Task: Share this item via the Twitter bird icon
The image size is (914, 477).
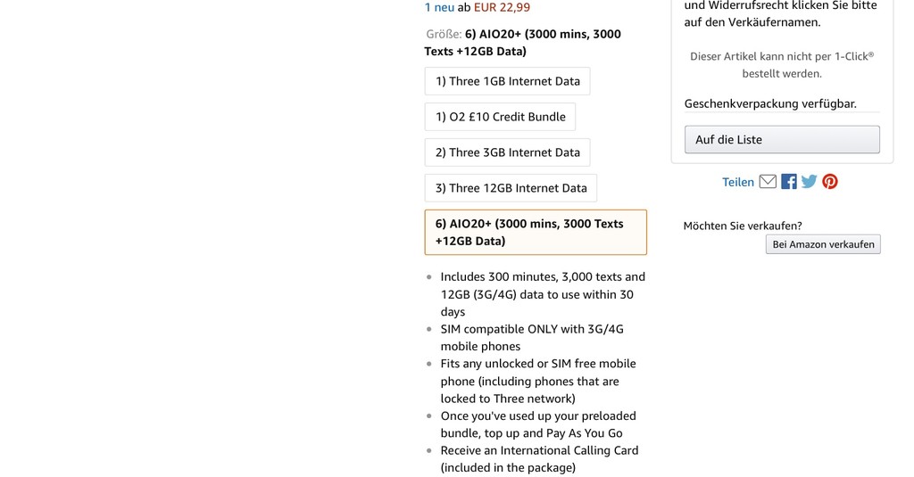Action: pos(809,182)
